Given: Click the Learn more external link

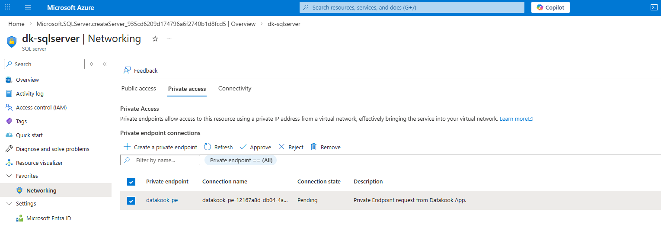Looking at the screenshot, I should (x=516, y=119).
